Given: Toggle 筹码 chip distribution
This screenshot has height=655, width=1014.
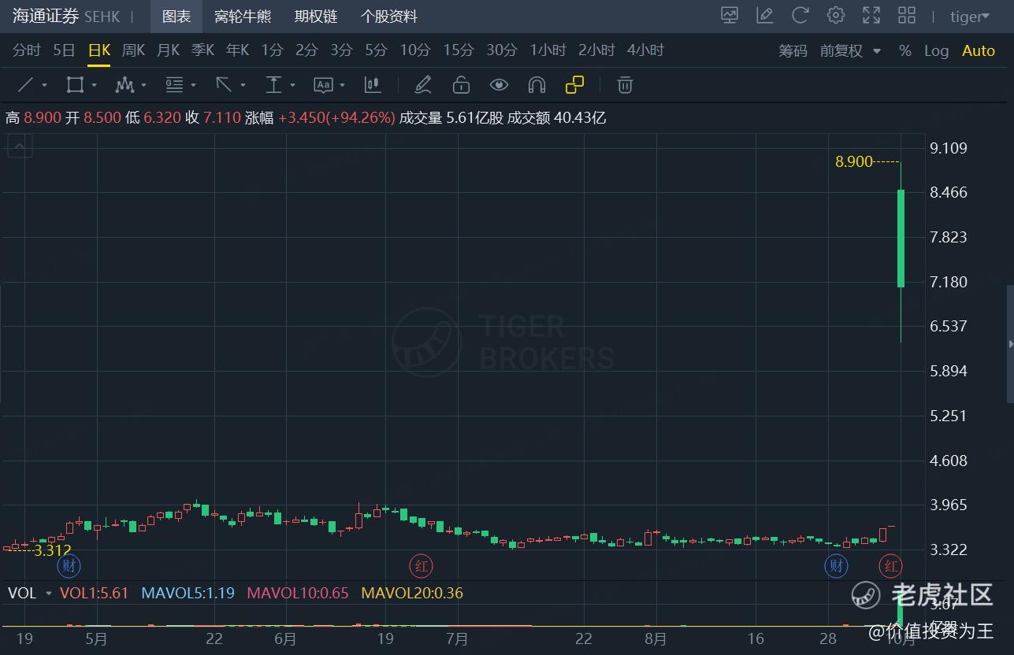Looking at the screenshot, I should click(x=793, y=50).
